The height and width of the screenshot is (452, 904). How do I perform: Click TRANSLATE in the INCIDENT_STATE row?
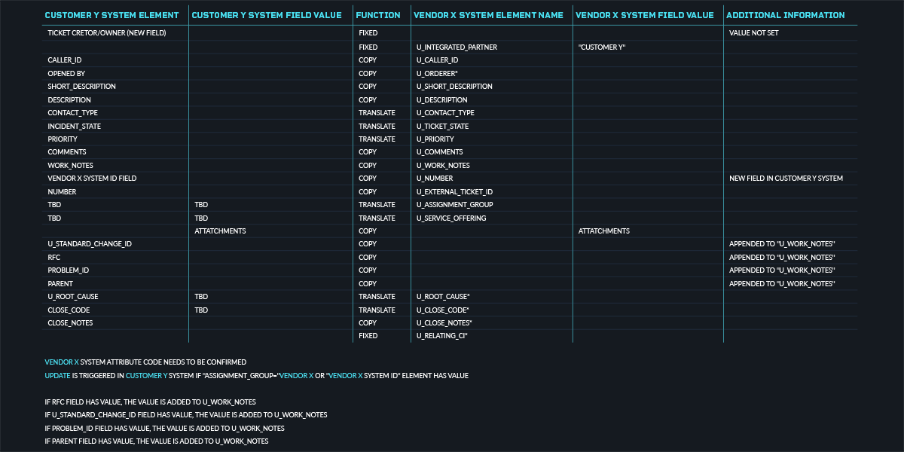[x=377, y=126]
